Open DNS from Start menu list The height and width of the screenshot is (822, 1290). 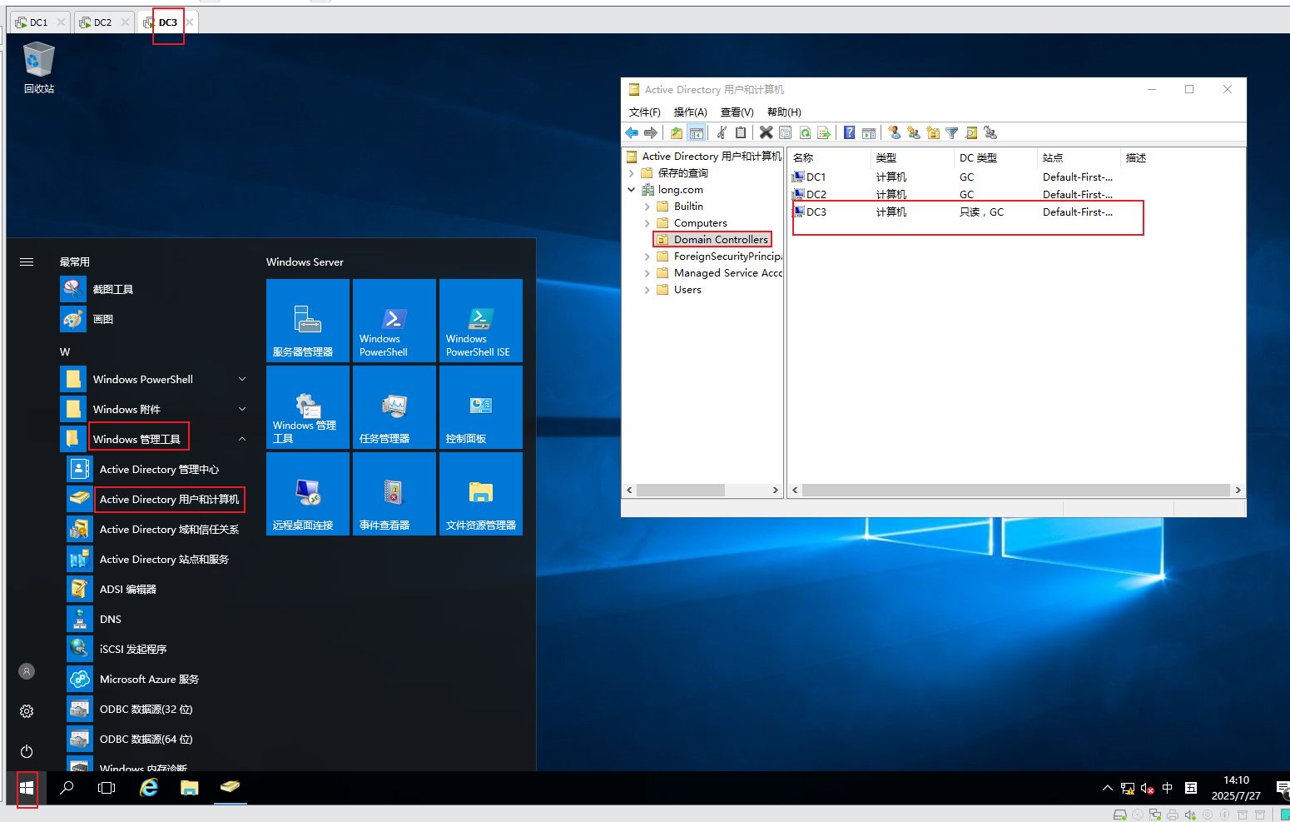click(156, 619)
